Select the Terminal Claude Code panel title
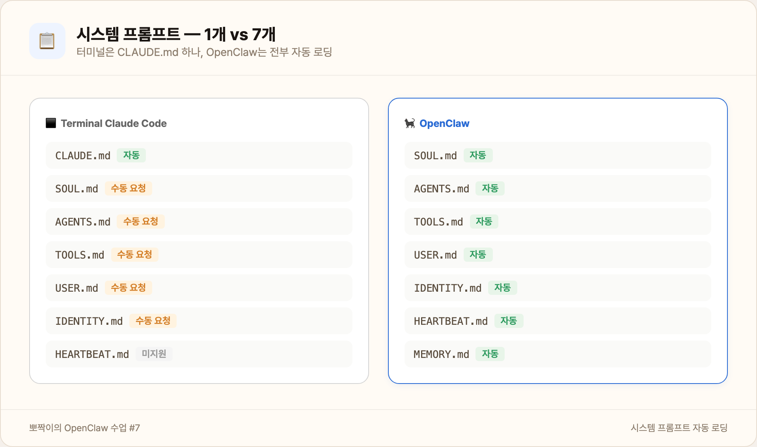This screenshot has width=757, height=447. point(114,123)
